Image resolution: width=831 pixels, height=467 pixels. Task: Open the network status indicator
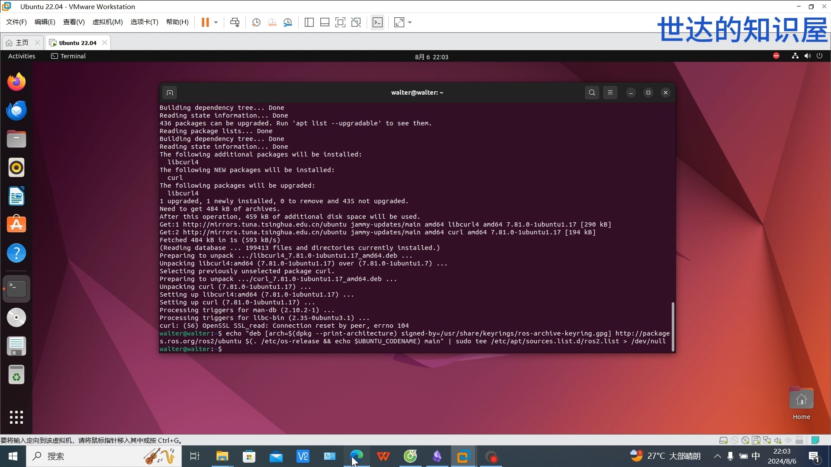point(795,56)
